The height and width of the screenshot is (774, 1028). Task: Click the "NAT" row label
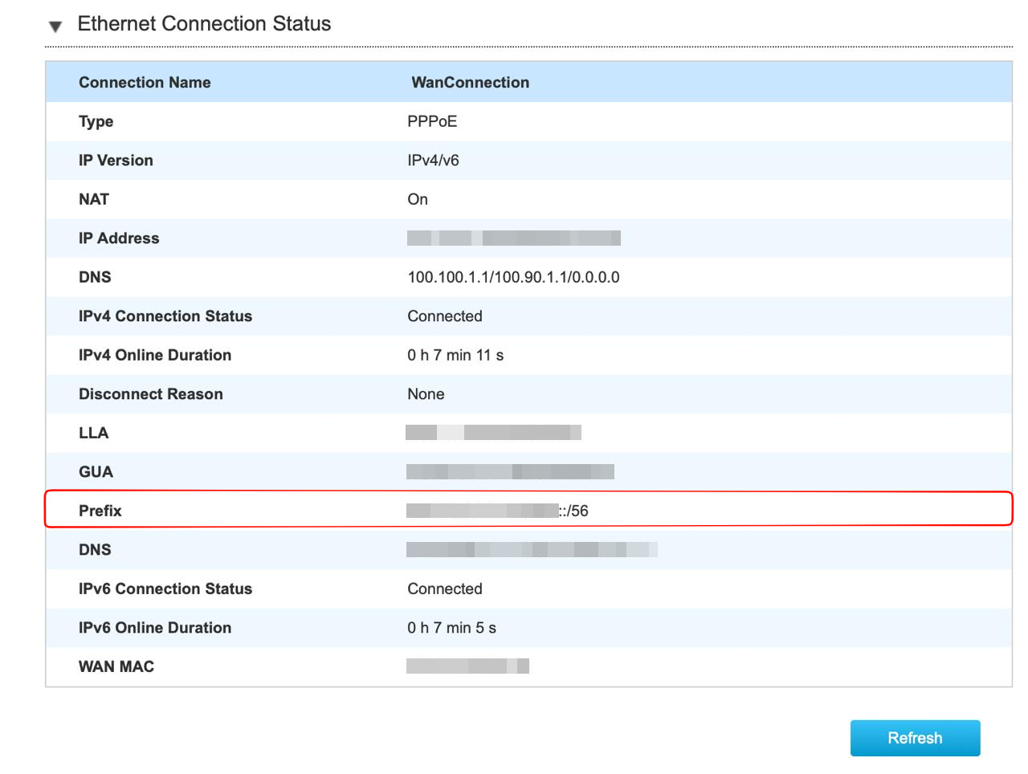pyautogui.click(x=94, y=199)
